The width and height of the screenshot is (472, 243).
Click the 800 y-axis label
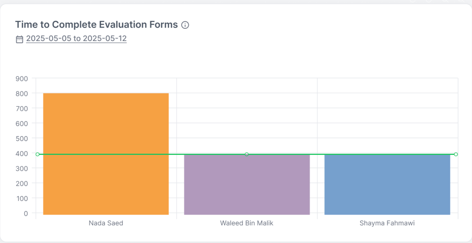pos(22,94)
